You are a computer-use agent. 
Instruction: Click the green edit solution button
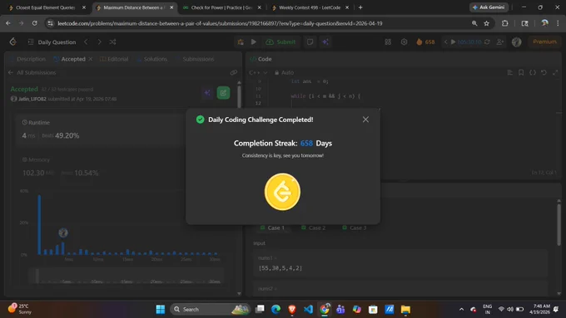(x=223, y=93)
